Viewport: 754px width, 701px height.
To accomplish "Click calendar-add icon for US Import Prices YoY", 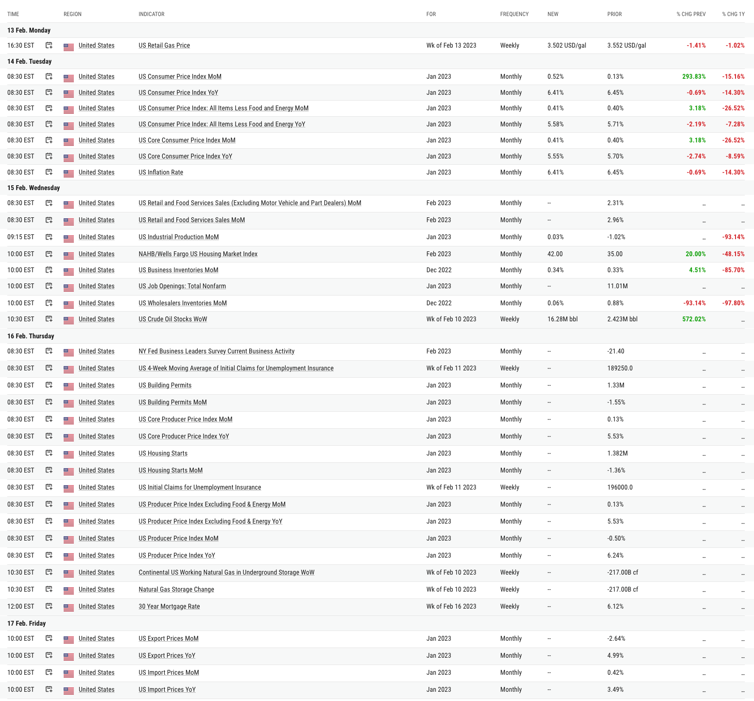I will coord(49,689).
